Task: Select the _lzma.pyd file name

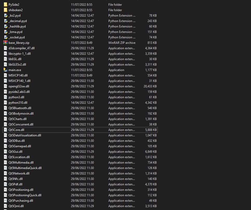Action: (16, 32)
